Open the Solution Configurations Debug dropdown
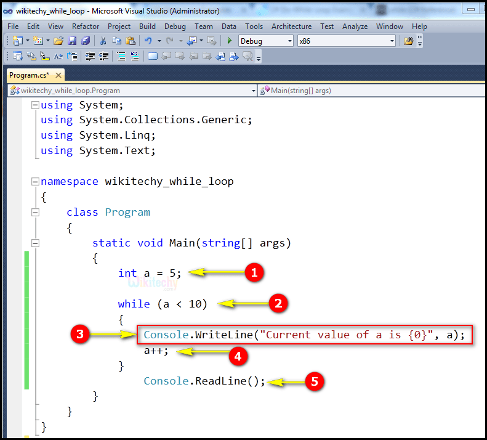487x440 pixels. [x=266, y=41]
